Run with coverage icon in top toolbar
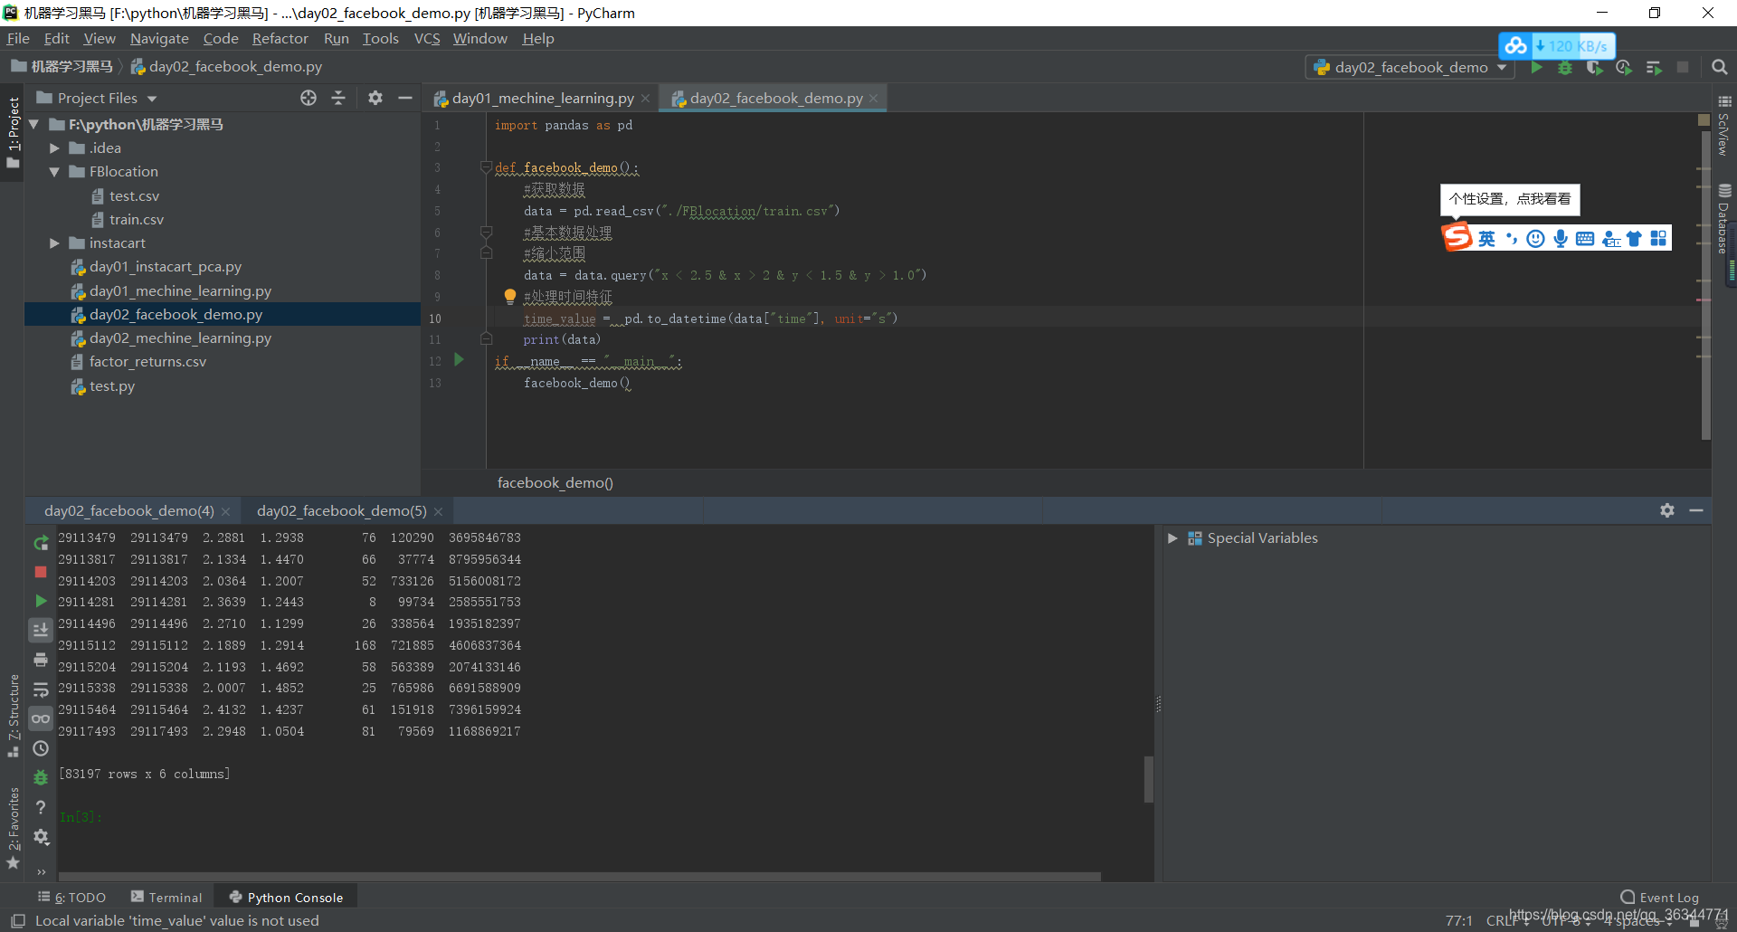This screenshot has height=932, width=1737. [1594, 68]
